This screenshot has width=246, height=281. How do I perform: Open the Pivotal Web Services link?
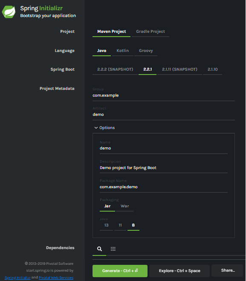pyautogui.click(x=56, y=278)
